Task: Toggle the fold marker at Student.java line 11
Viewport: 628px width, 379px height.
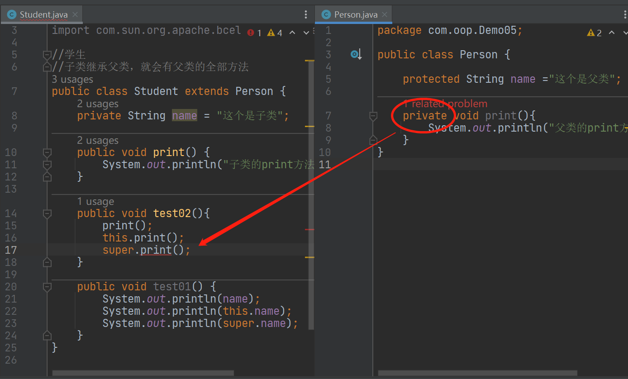Action: pos(47,165)
